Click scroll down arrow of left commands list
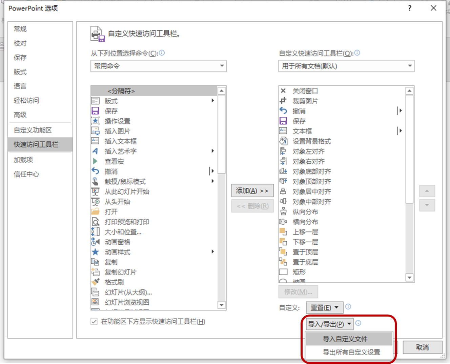Viewport: 450px width, 364px height. 222,305
